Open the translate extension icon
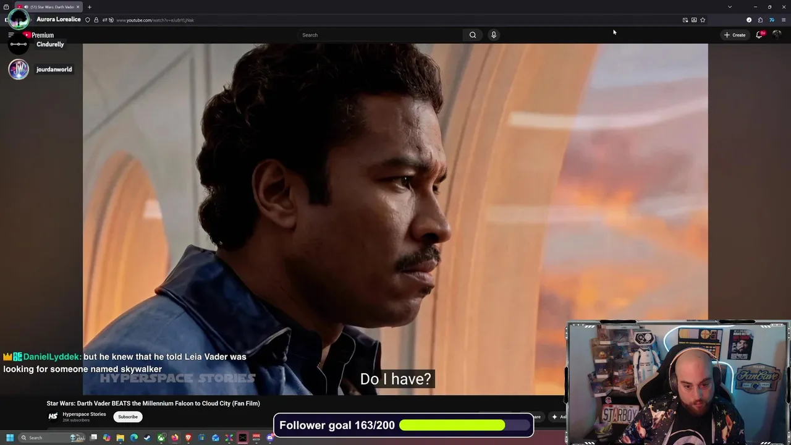Viewport: 791px width, 445px height. [x=771, y=20]
